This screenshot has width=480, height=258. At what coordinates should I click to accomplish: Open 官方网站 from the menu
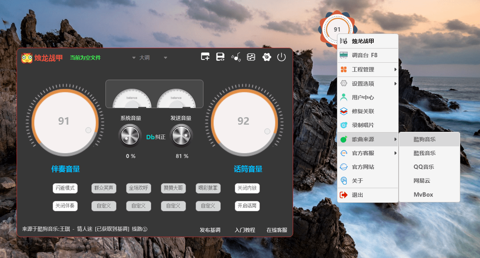tap(368, 167)
